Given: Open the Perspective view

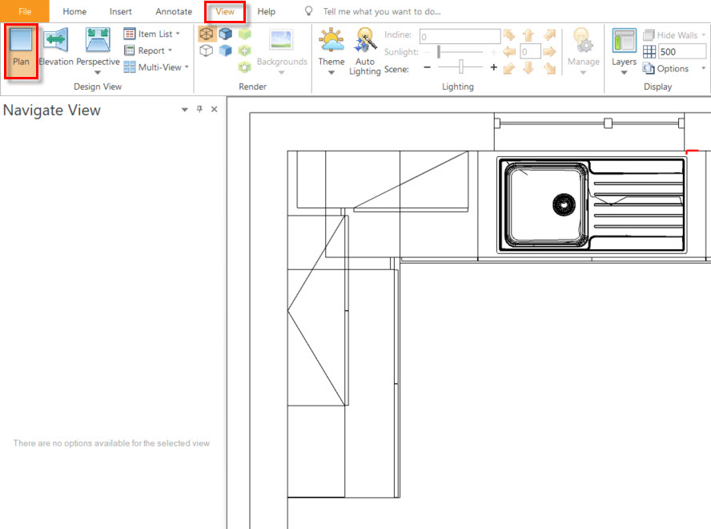Looking at the screenshot, I should pyautogui.click(x=98, y=40).
